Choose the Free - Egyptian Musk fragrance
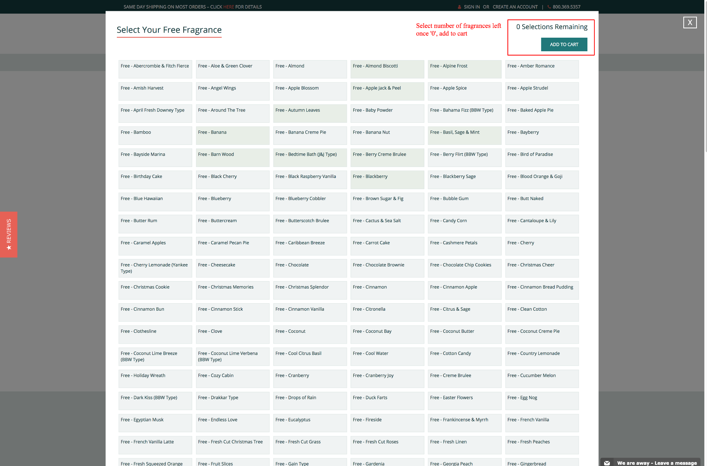This screenshot has height=466, width=707. pos(155,423)
